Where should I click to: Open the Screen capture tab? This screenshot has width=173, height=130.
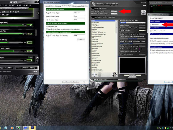[77, 6]
